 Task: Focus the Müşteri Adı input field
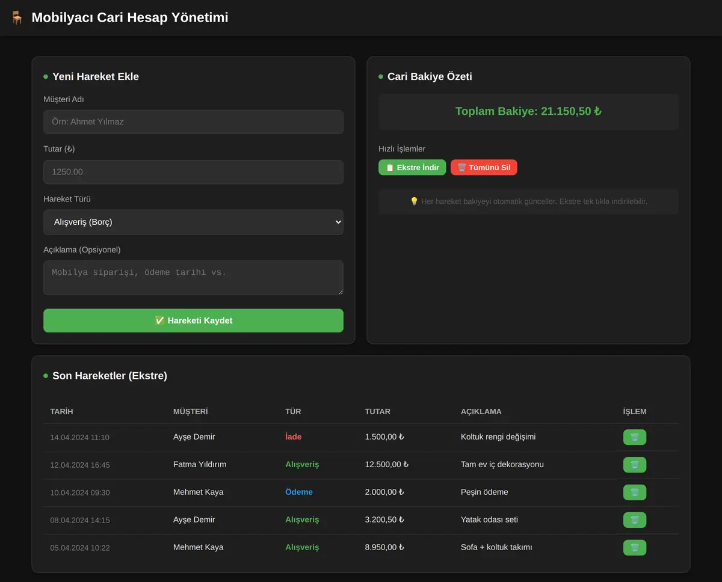pos(193,121)
